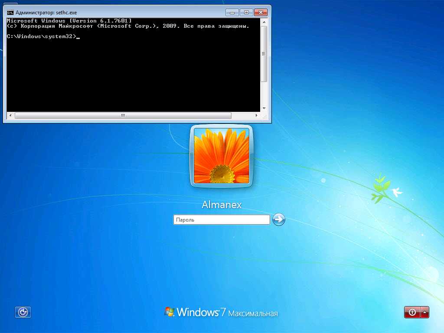Screen dimensions: 444x333
Task: Open the cmd system menu icon
Action: tap(10, 13)
